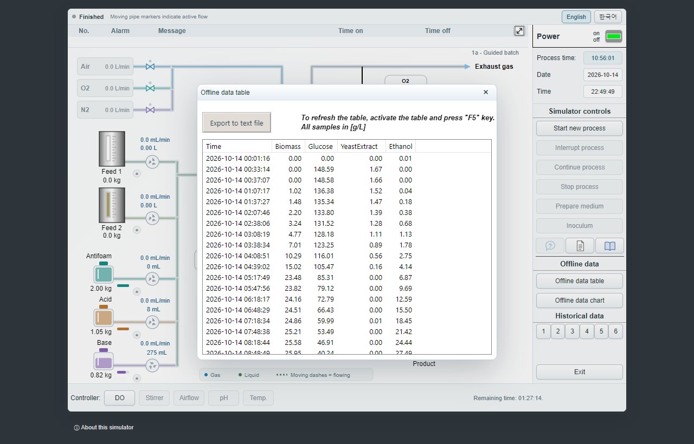
Task: Sort by the Biomass column header
Action: pos(288,146)
